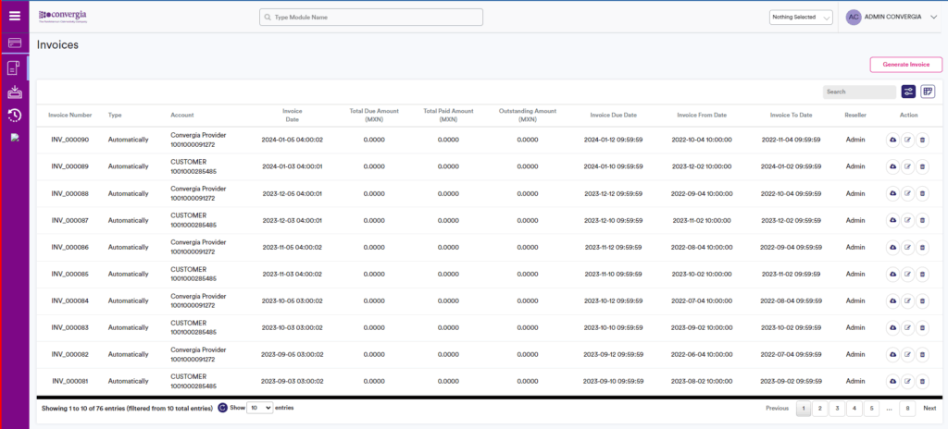
Task: Open the show entries count dropdown
Action: [x=260, y=408]
